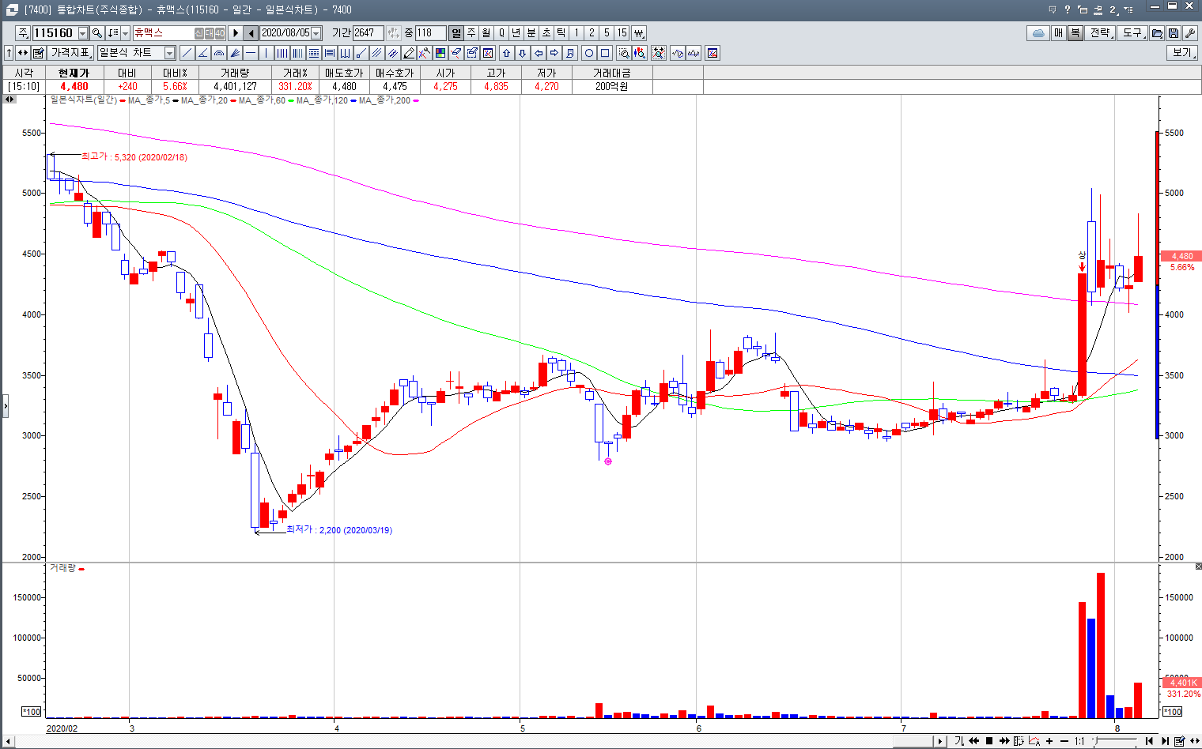
Task: Click the won currency (₩) button
Action: pos(638,33)
